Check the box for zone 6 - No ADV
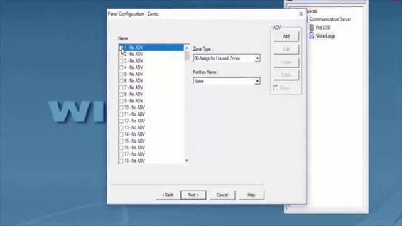This screenshot has height=226, width=402. (121, 81)
